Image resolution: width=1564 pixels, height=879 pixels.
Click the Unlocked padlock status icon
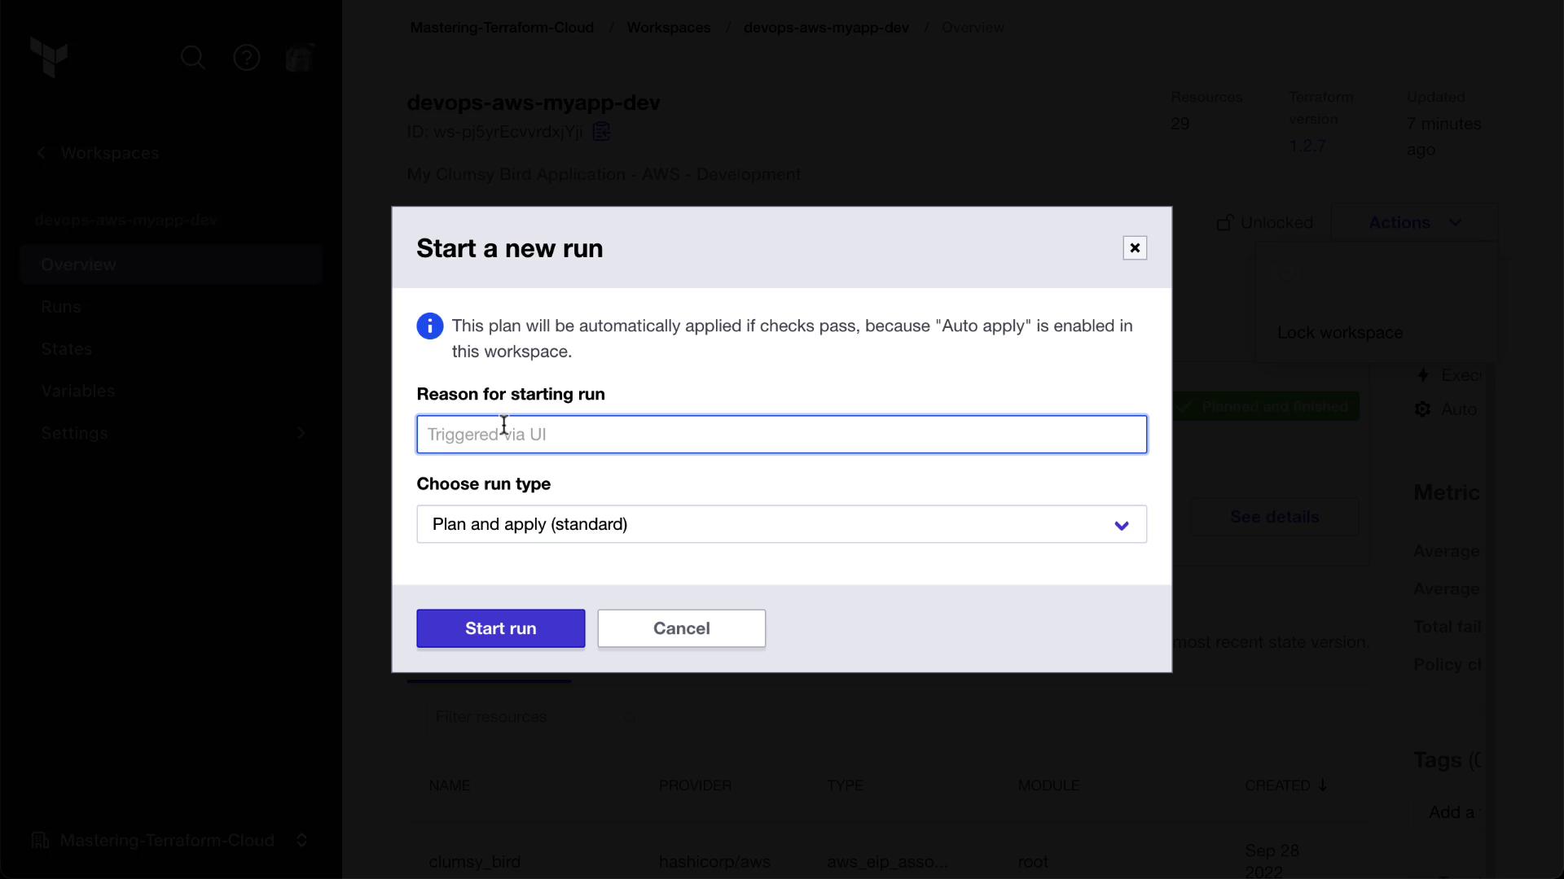(1224, 223)
